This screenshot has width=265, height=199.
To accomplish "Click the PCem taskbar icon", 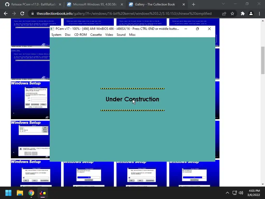I will [43, 193].
